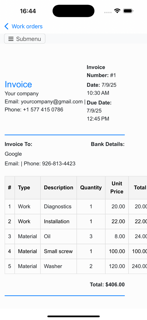Tap the yourcompany@gmail.com email address
This screenshot has height=320, width=147.
pos(52,102)
